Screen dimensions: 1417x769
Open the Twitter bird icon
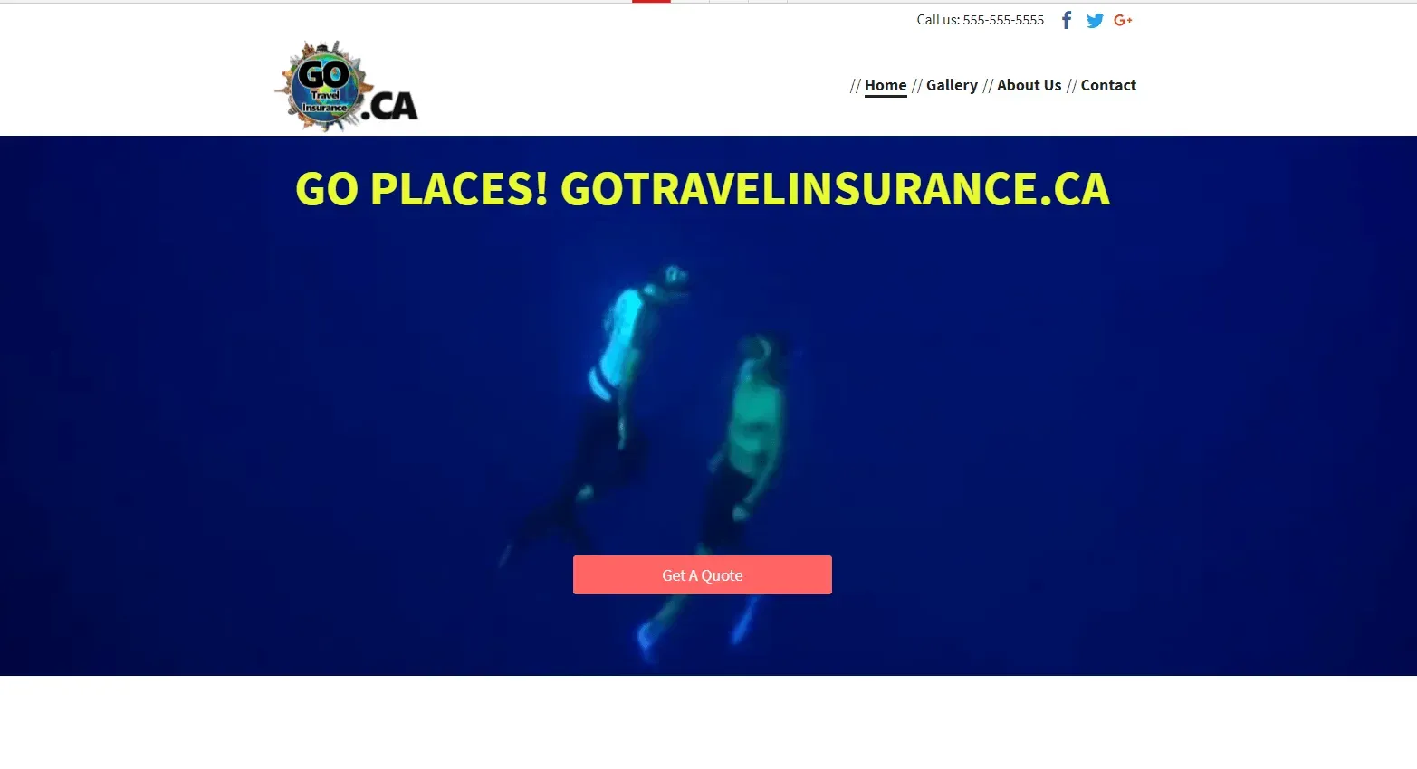pos(1095,21)
